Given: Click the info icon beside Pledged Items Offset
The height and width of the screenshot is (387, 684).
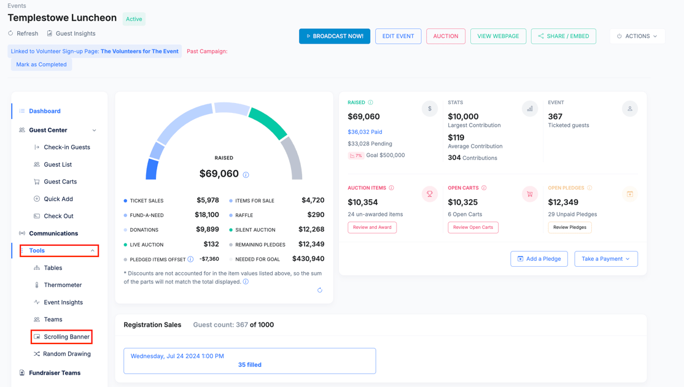Looking at the screenshot, I should coord(191,259).
